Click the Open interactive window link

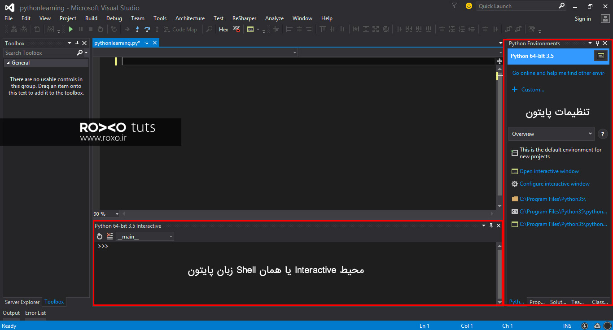(x=549, y=171)
